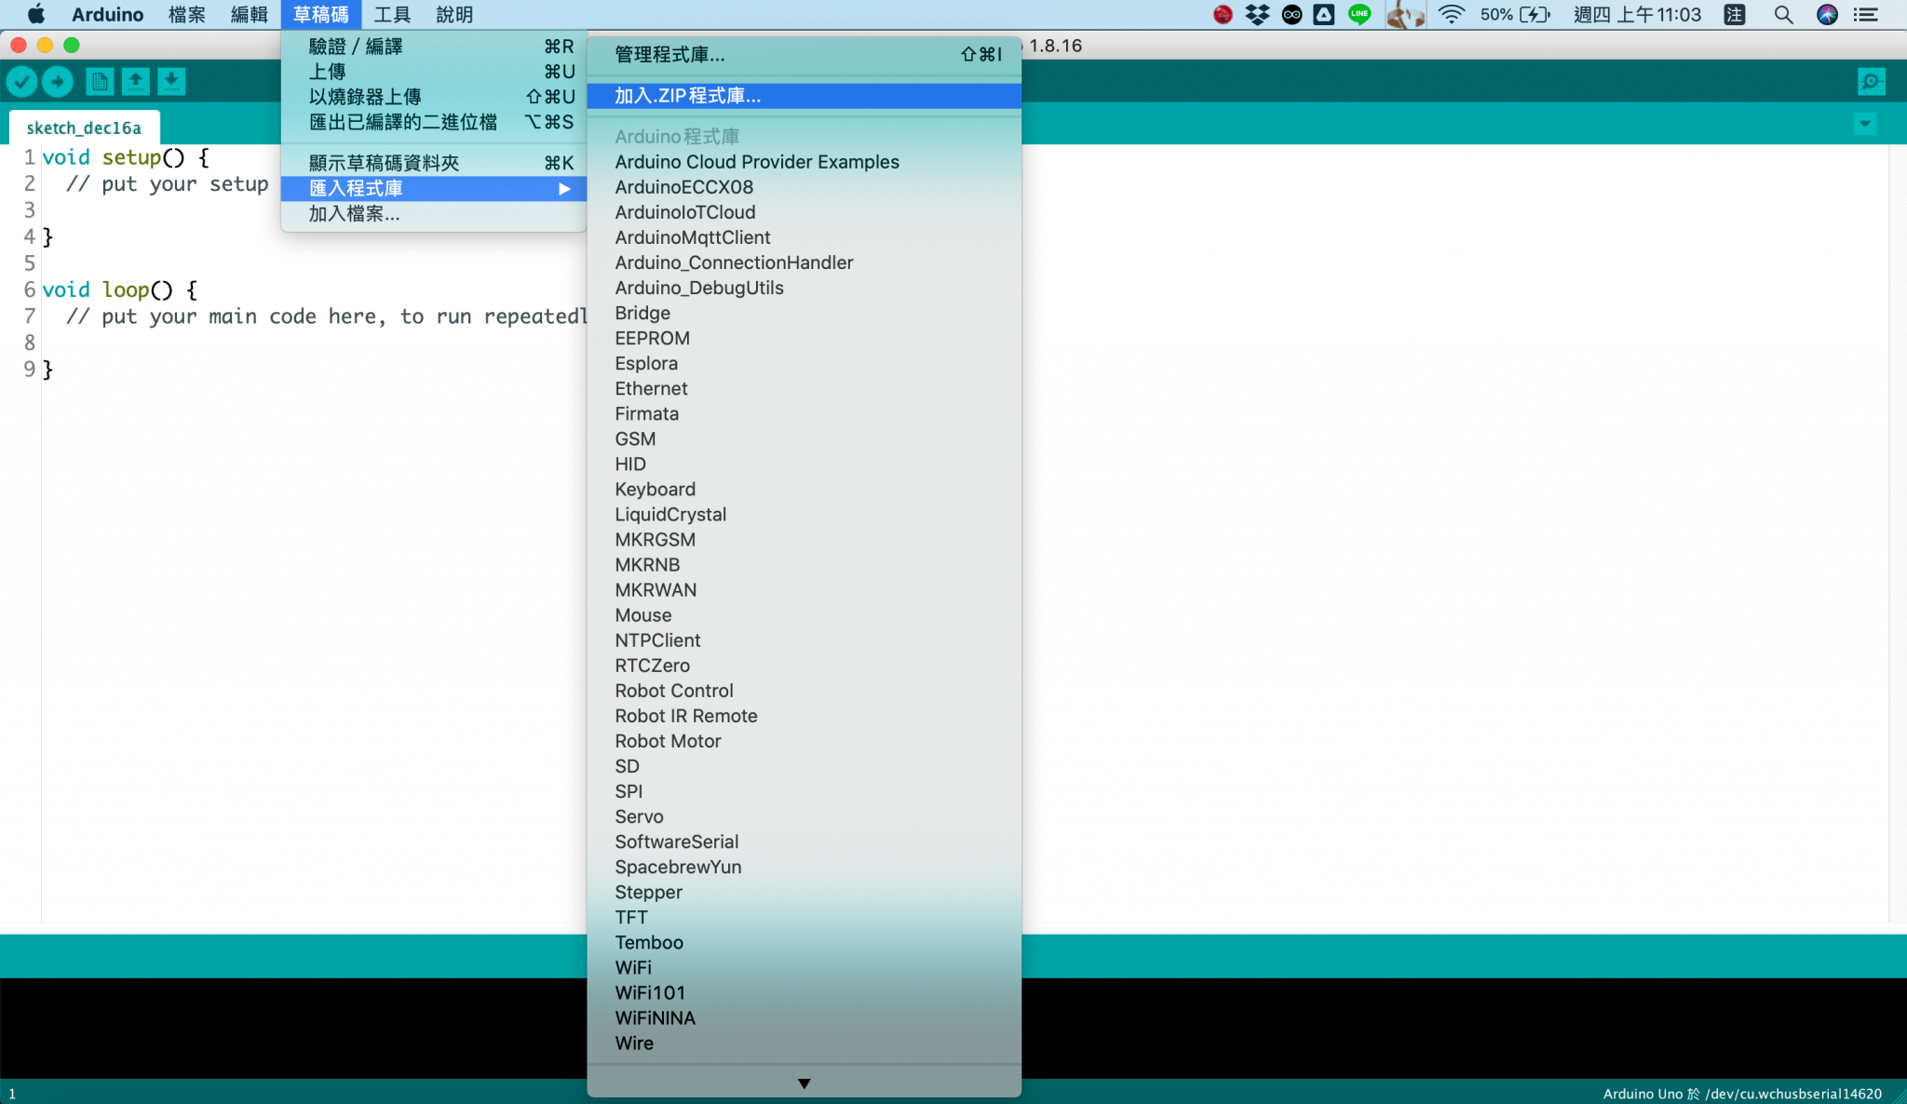The width and height of the screenshot is (1907, 1104).
Task: Open the Serial Monitor icon
Action: coord(1872,81)
